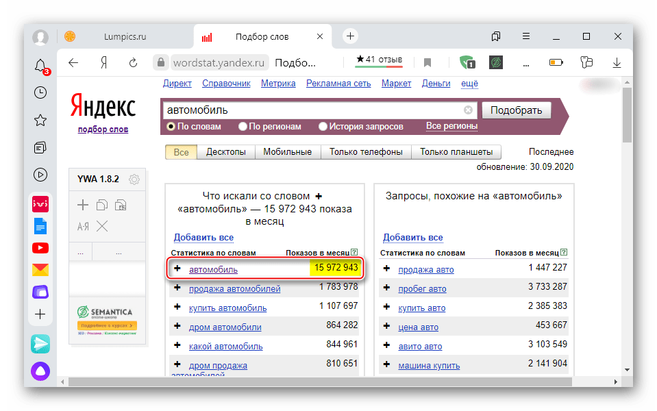Open the browser hamburger menu
Viewport: 657px width, 411px height.
click(x=526, y=36)
